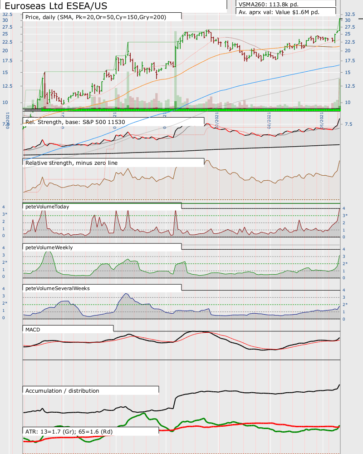Click the ATR: 13=1.7 (Gr); 65=1.6 (Rd) label

[69, 431]
